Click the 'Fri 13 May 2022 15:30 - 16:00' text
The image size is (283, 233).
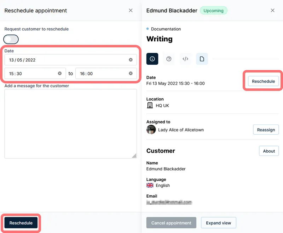point(175,83)
